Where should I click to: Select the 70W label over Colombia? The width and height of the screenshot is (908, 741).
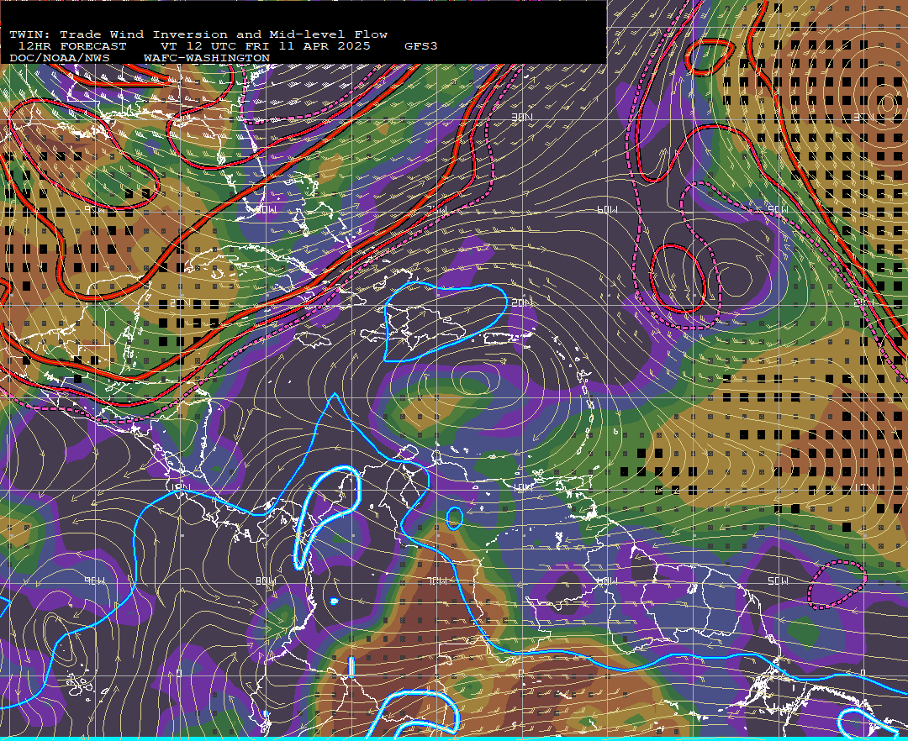pos(438,581)
